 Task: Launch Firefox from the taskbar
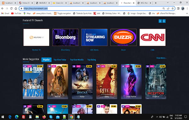[44, 117]
